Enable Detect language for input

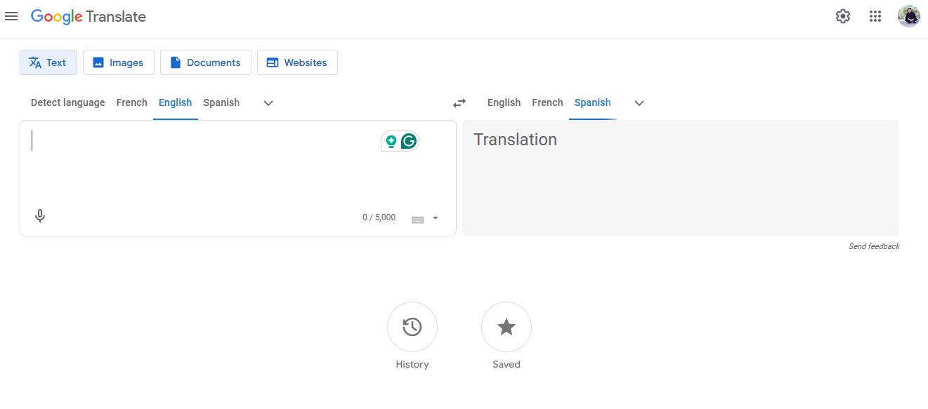coord(67,102)
